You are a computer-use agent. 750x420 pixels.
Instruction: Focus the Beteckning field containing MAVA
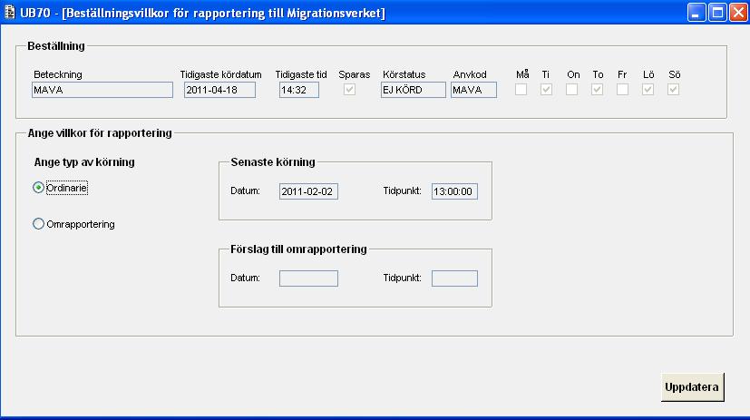pyautogui.click(x=102, y=90)
